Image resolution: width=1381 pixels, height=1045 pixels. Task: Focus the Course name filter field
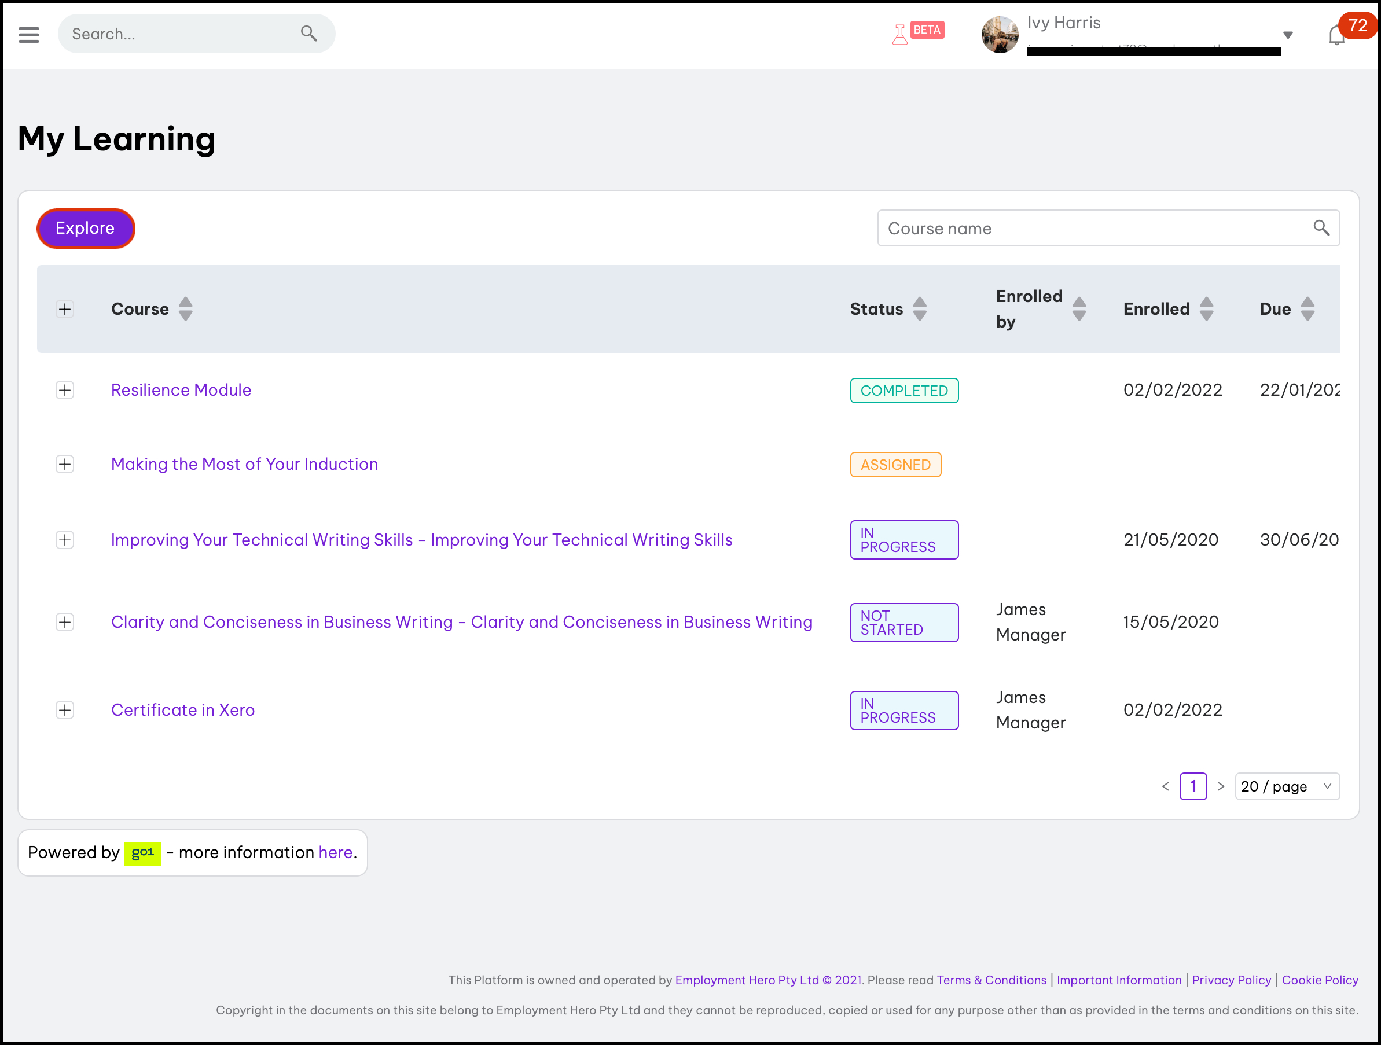1093,229
